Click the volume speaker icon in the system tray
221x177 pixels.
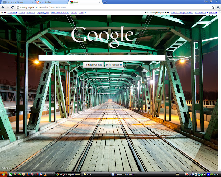tap(205, 175)
